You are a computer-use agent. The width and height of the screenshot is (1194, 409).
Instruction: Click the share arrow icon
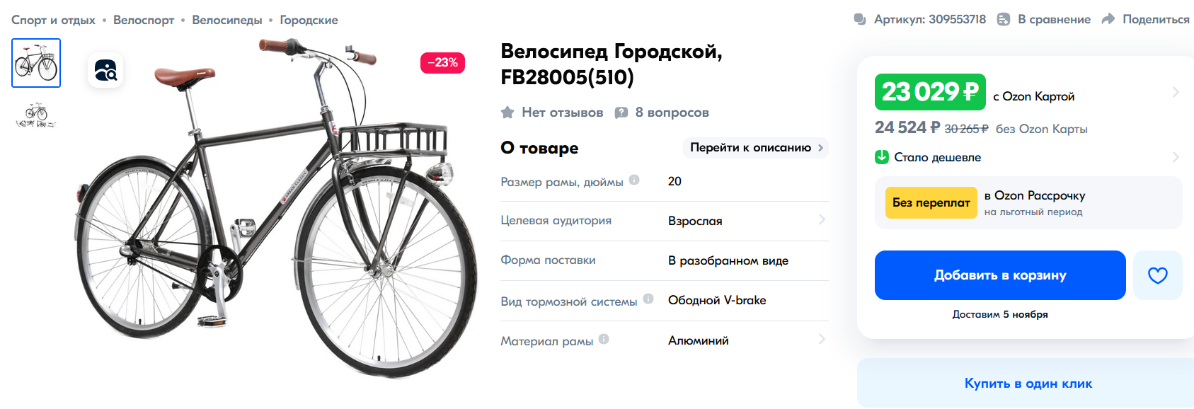point(1108,19)
